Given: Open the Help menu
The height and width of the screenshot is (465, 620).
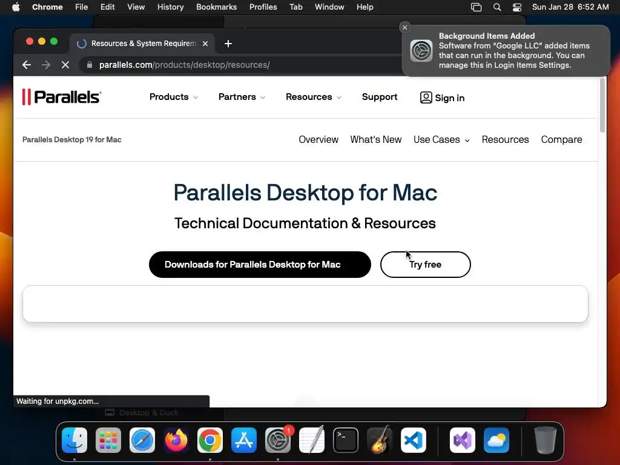Looking at the screenshot, I should (x=364, y=7).
